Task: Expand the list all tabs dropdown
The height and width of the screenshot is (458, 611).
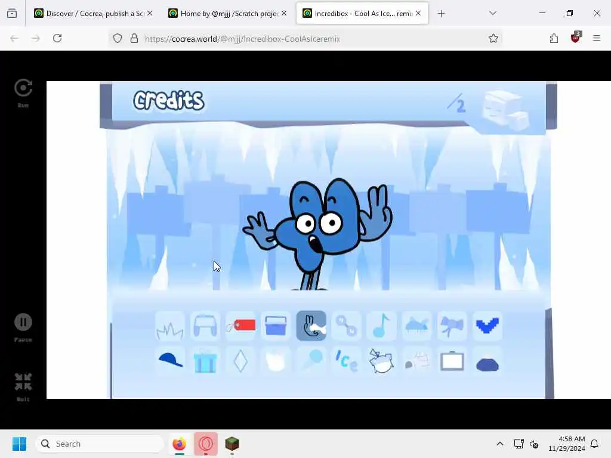Action: point(492,13)
